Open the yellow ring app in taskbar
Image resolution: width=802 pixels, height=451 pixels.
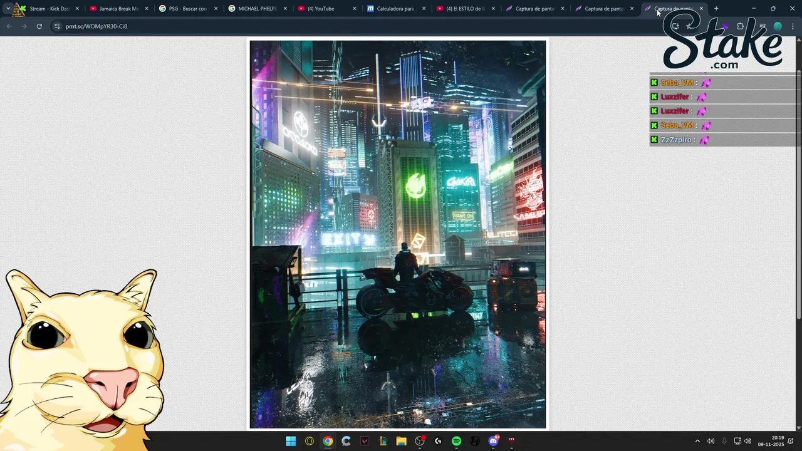(310, 441)
